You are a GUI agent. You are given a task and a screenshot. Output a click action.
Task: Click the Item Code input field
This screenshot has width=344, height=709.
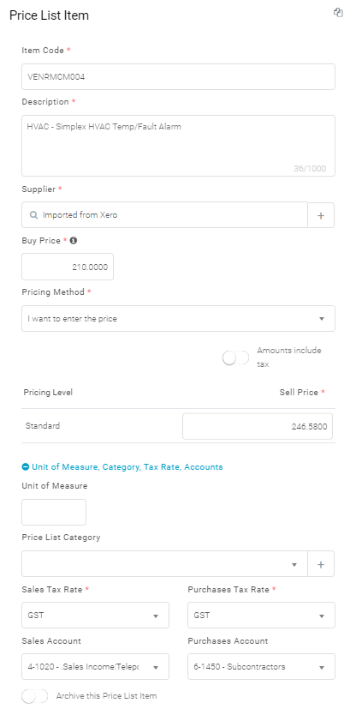click(178, 77)
